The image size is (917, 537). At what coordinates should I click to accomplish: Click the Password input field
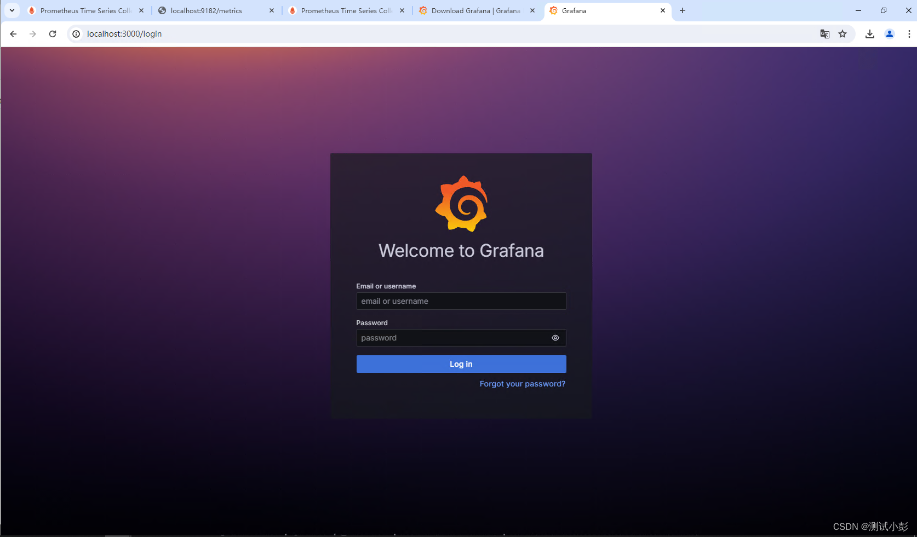point(461,338)
